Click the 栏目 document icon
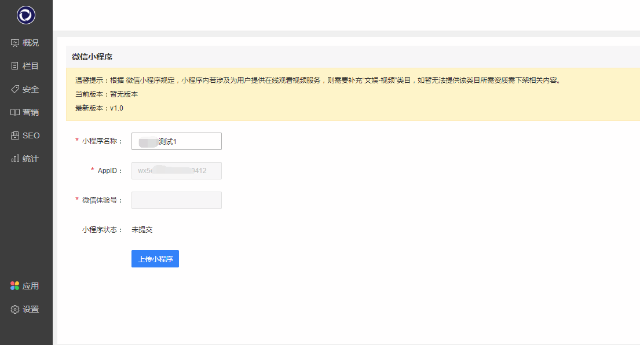Viewport: 640px width, 345px height. 14,65
